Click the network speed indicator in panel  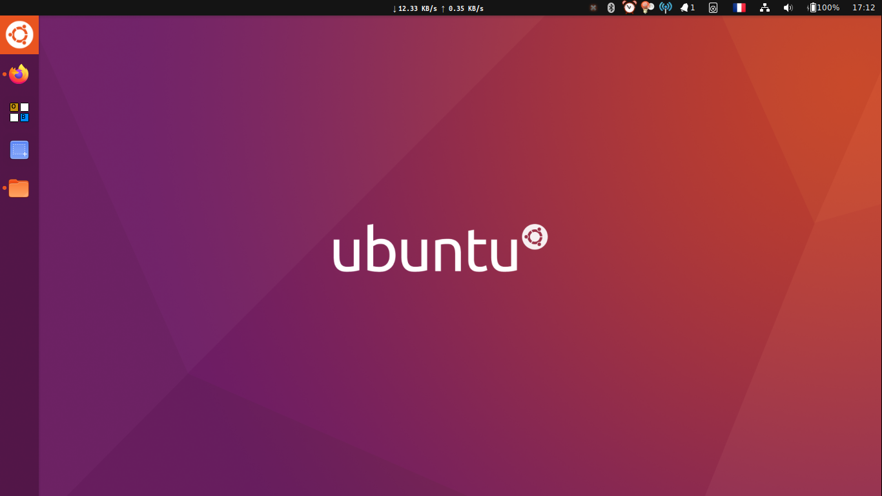[x=438, y=8]
